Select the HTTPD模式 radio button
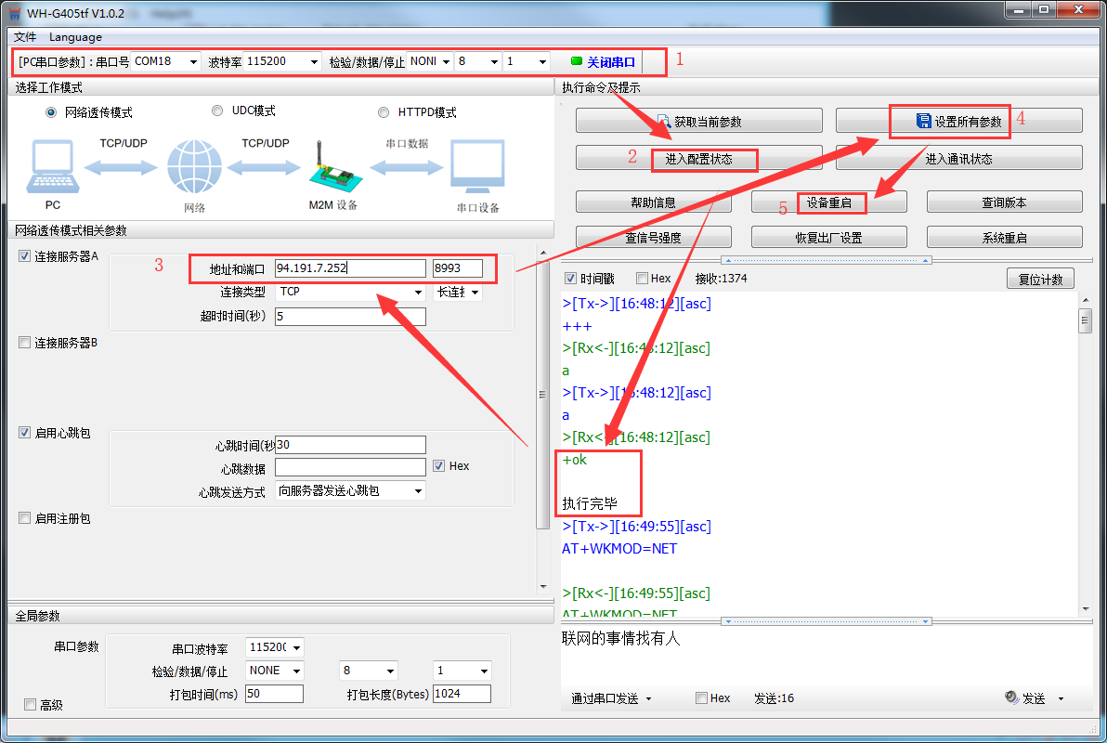This screenshot has width=1107, height=743. [x=384, y=112]
